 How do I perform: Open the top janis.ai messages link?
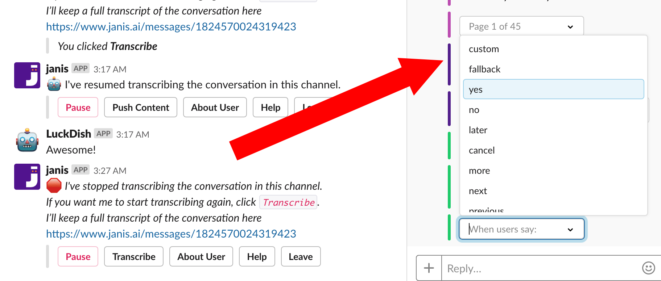[171, 26]
